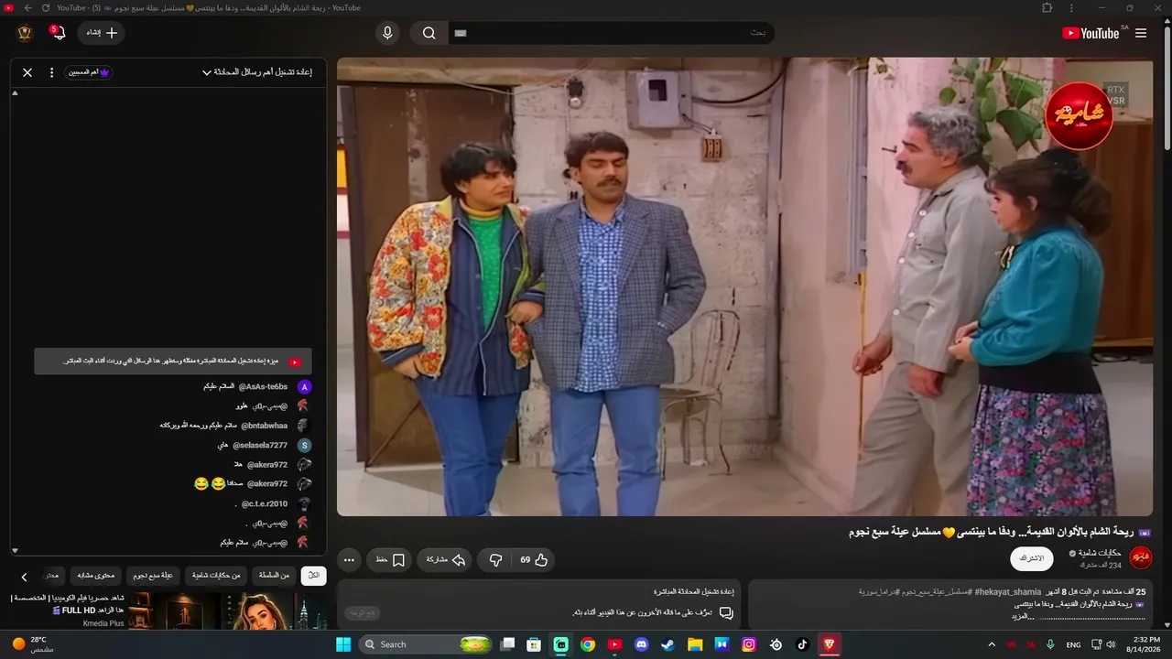Select the من حكايات شامية filter chip
The height and width of the screenshot is (659, 1172).
coord(216,576)
